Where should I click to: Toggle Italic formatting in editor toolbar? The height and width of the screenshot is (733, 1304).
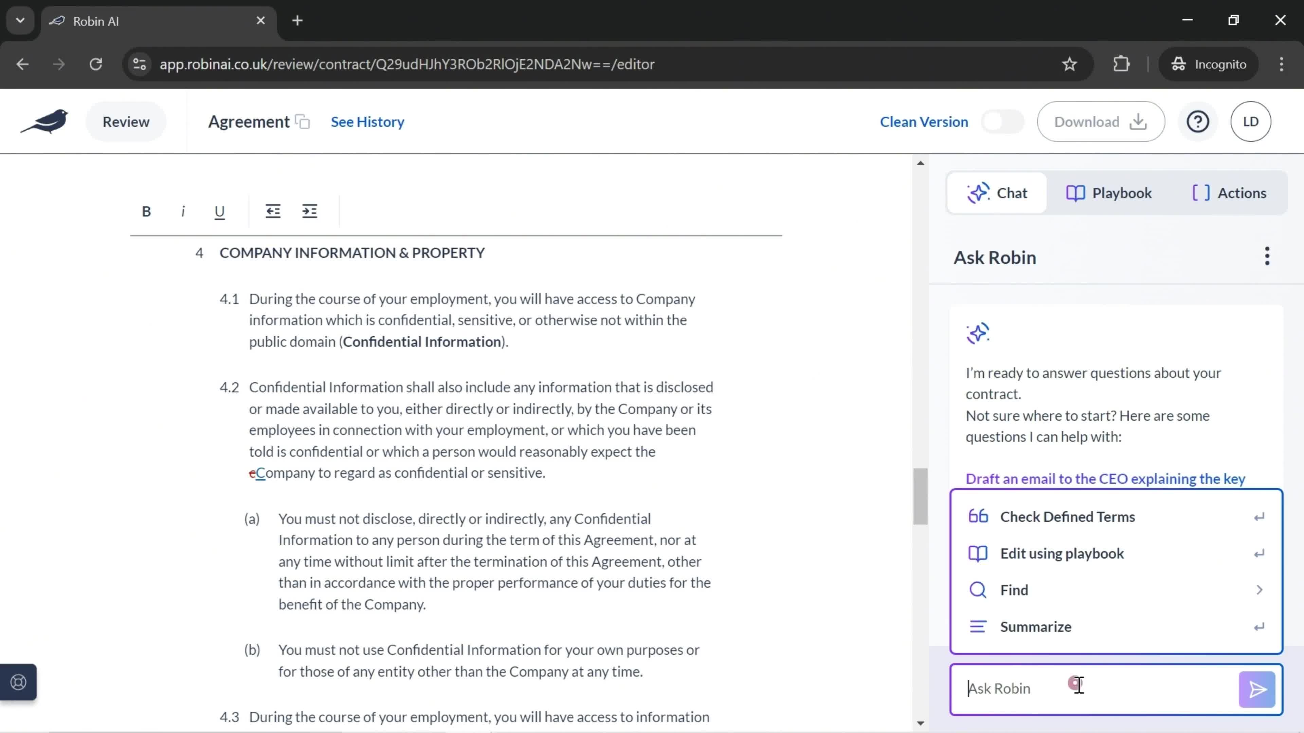click(183, 211)
